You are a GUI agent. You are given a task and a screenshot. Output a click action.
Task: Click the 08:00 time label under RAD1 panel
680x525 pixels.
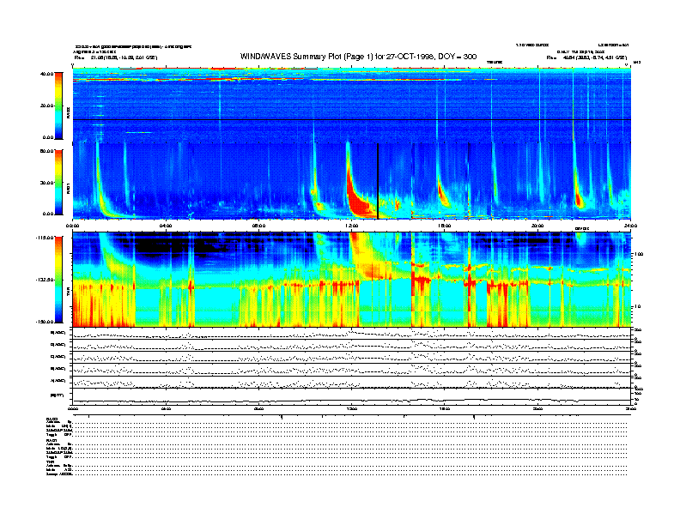point(258,226)
